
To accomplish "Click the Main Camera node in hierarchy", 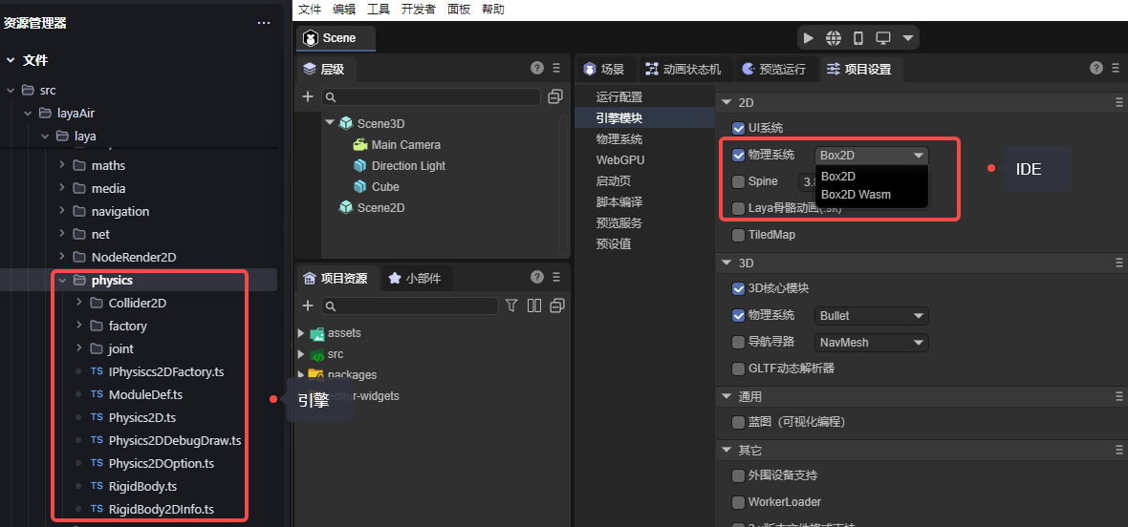I will [x=405, y=145].
